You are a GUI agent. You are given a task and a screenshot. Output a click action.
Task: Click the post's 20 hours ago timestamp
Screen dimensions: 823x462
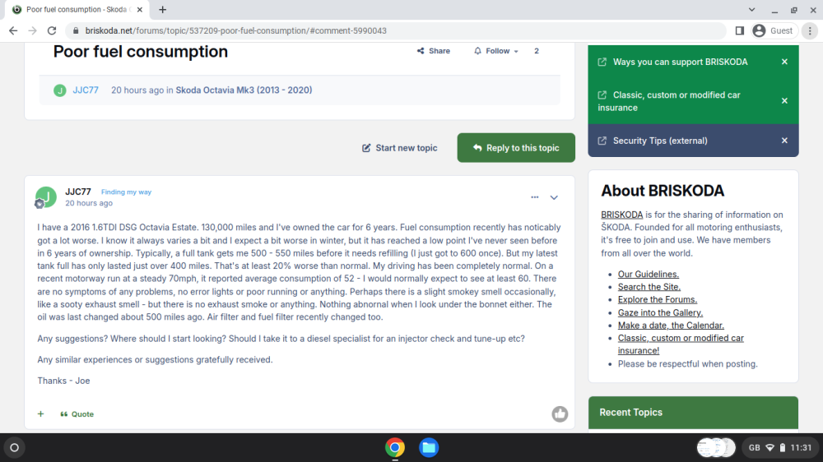coord(89,203)
